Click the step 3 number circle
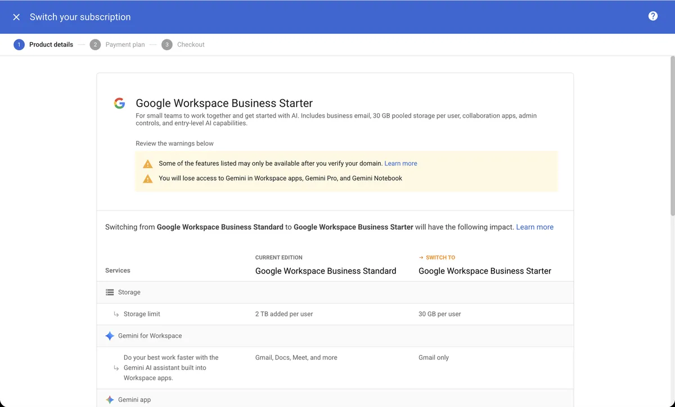Viewport: 675px width, 407px height. 167,44
